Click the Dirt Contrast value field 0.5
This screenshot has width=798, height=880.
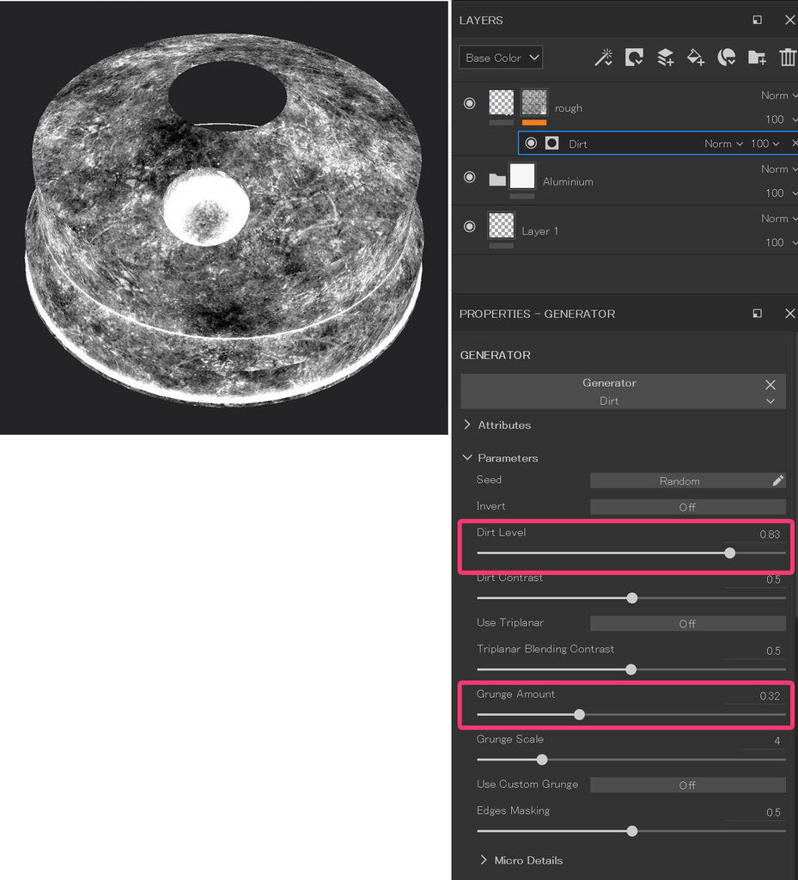coord(773,579)
